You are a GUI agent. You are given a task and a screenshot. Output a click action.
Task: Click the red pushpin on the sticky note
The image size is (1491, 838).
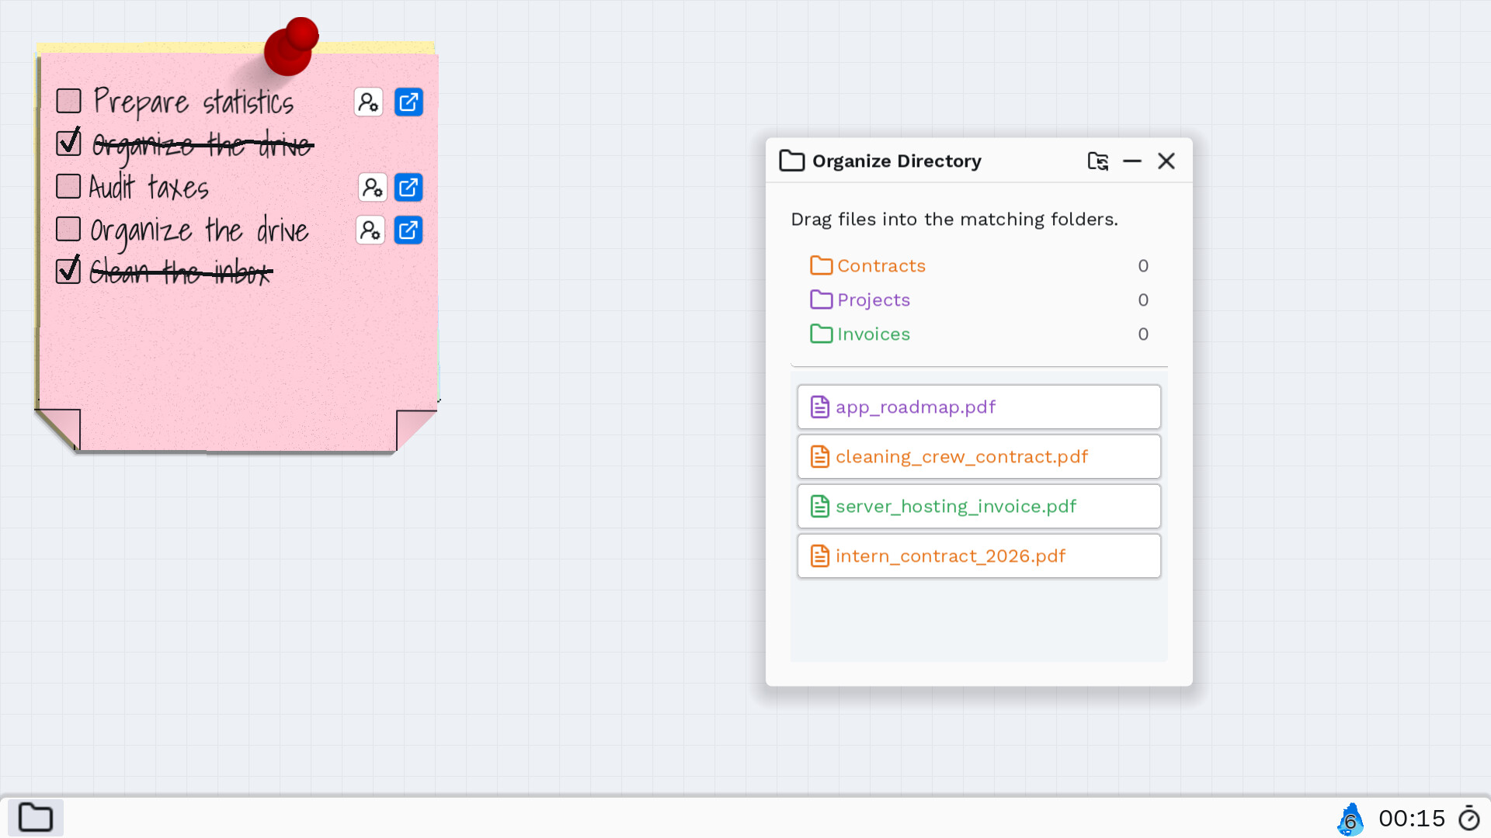[x=291, y=47]
